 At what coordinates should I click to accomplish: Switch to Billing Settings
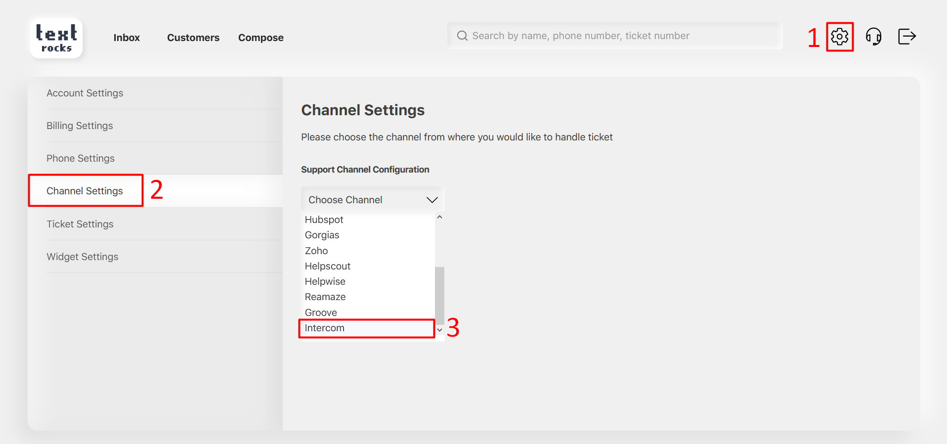pos(80,126)
